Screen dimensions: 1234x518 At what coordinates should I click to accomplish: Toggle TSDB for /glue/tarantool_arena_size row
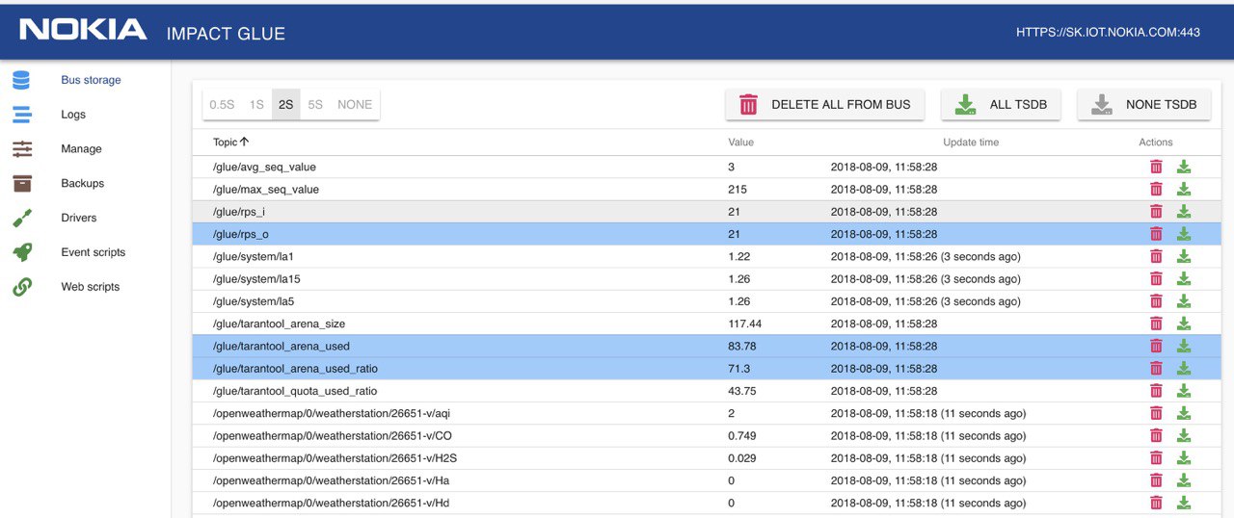pos(1184,324)
